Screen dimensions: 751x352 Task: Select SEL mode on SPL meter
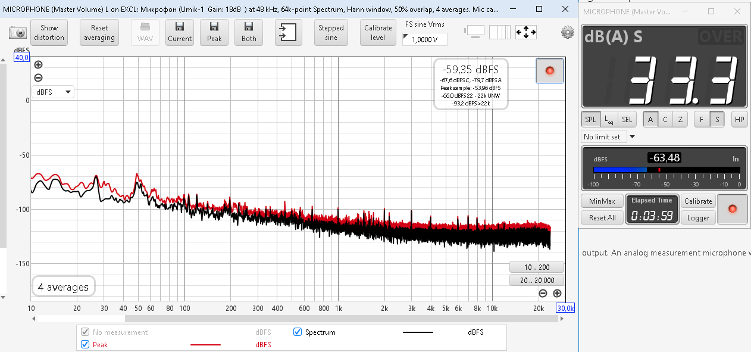click(627, 119)
